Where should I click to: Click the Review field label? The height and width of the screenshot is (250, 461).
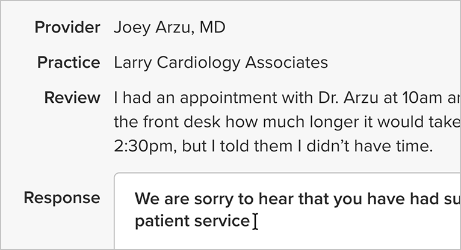(72, 97)
